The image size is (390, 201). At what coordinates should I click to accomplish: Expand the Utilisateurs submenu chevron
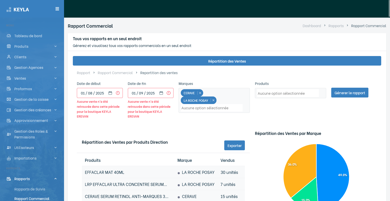coord(55,147)
